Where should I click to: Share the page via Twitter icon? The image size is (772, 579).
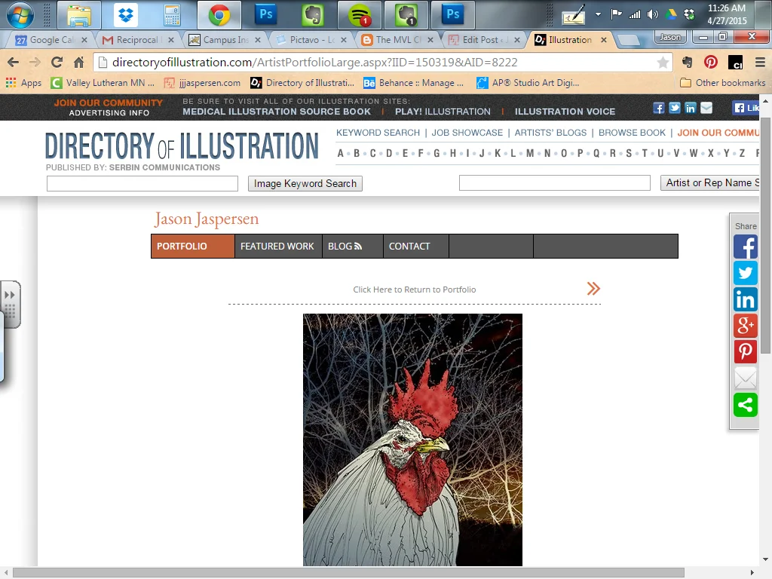point(745,273)
